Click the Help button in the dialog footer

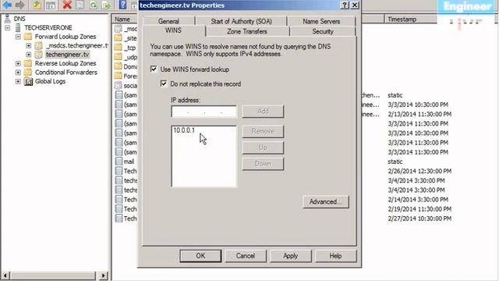[335, 256]
